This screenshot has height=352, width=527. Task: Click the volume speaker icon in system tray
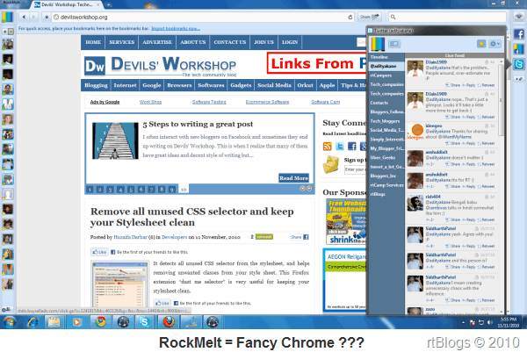pos(490,322)
